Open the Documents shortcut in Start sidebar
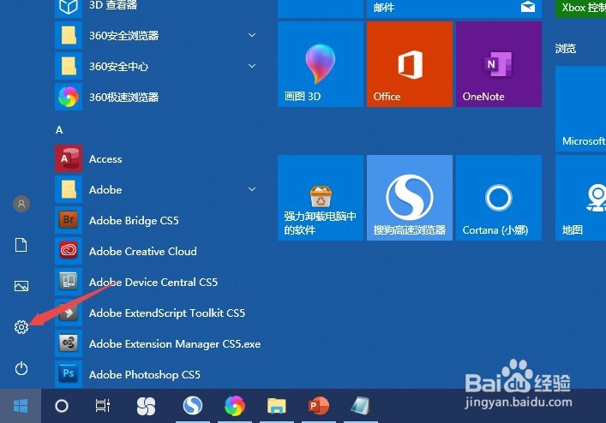Screen dimensions: 606x423 tap(21, 245)
